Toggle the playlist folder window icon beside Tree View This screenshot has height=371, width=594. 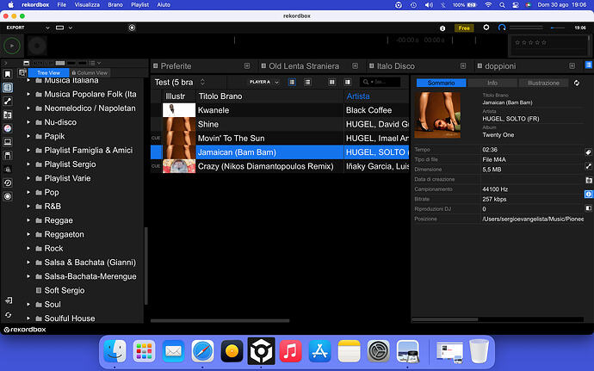click(x=22, y=72)
